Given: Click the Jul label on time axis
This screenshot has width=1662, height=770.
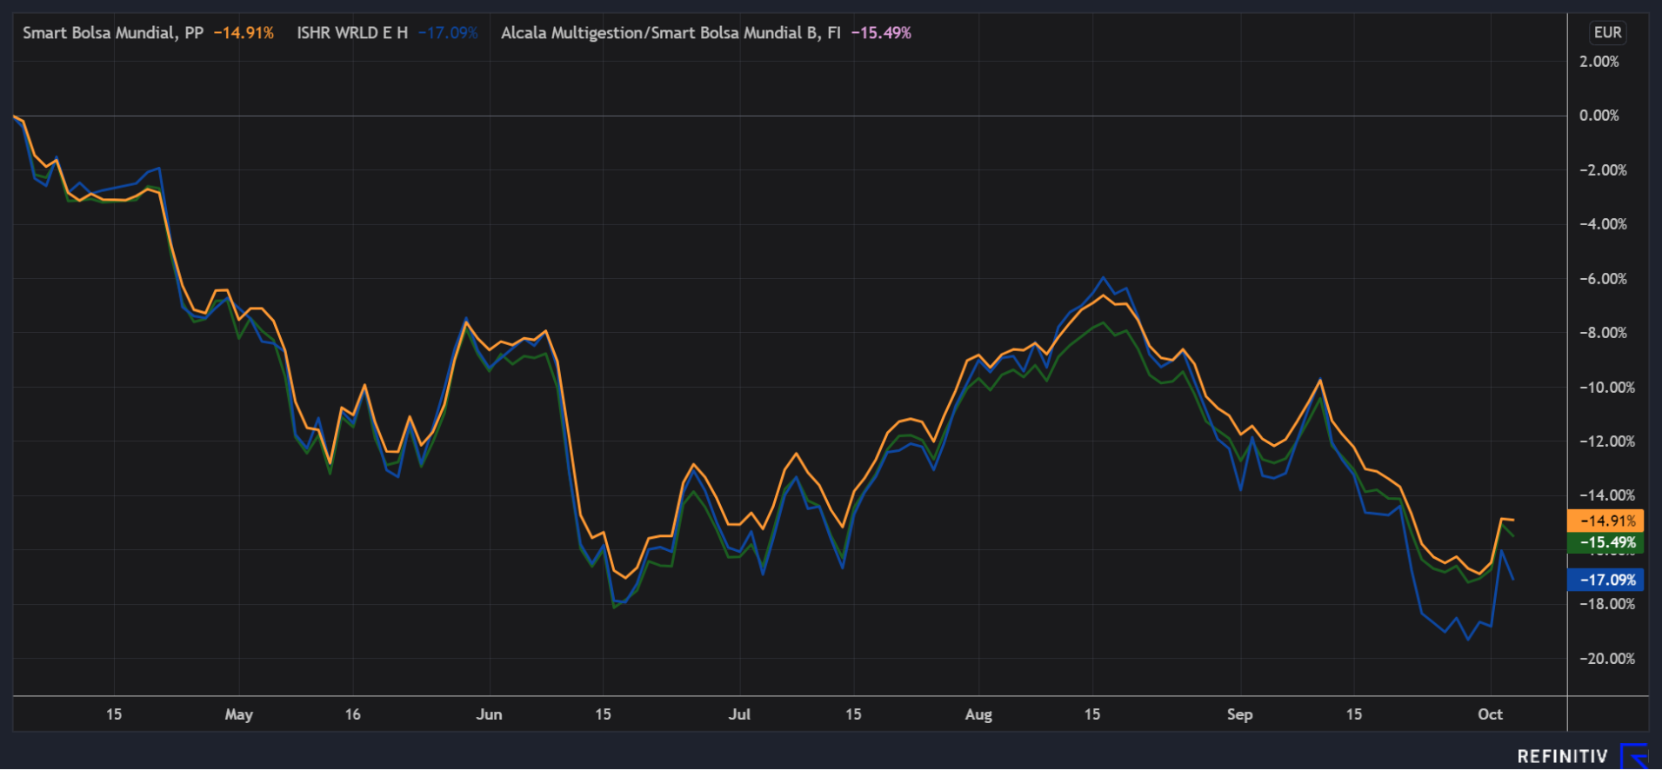Looking at the screenshot, I should (739, 714).
